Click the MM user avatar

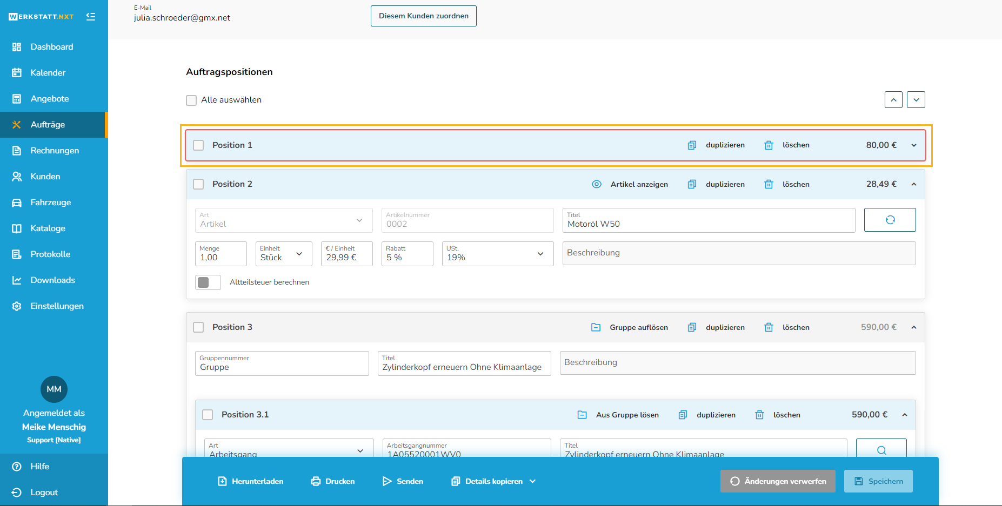(54, 389)
